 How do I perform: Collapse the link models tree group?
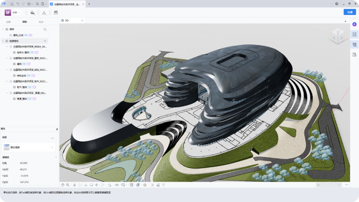[3, 41]
